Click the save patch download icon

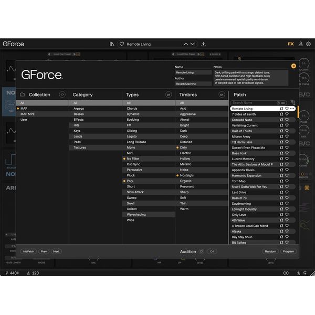(203, 44)
